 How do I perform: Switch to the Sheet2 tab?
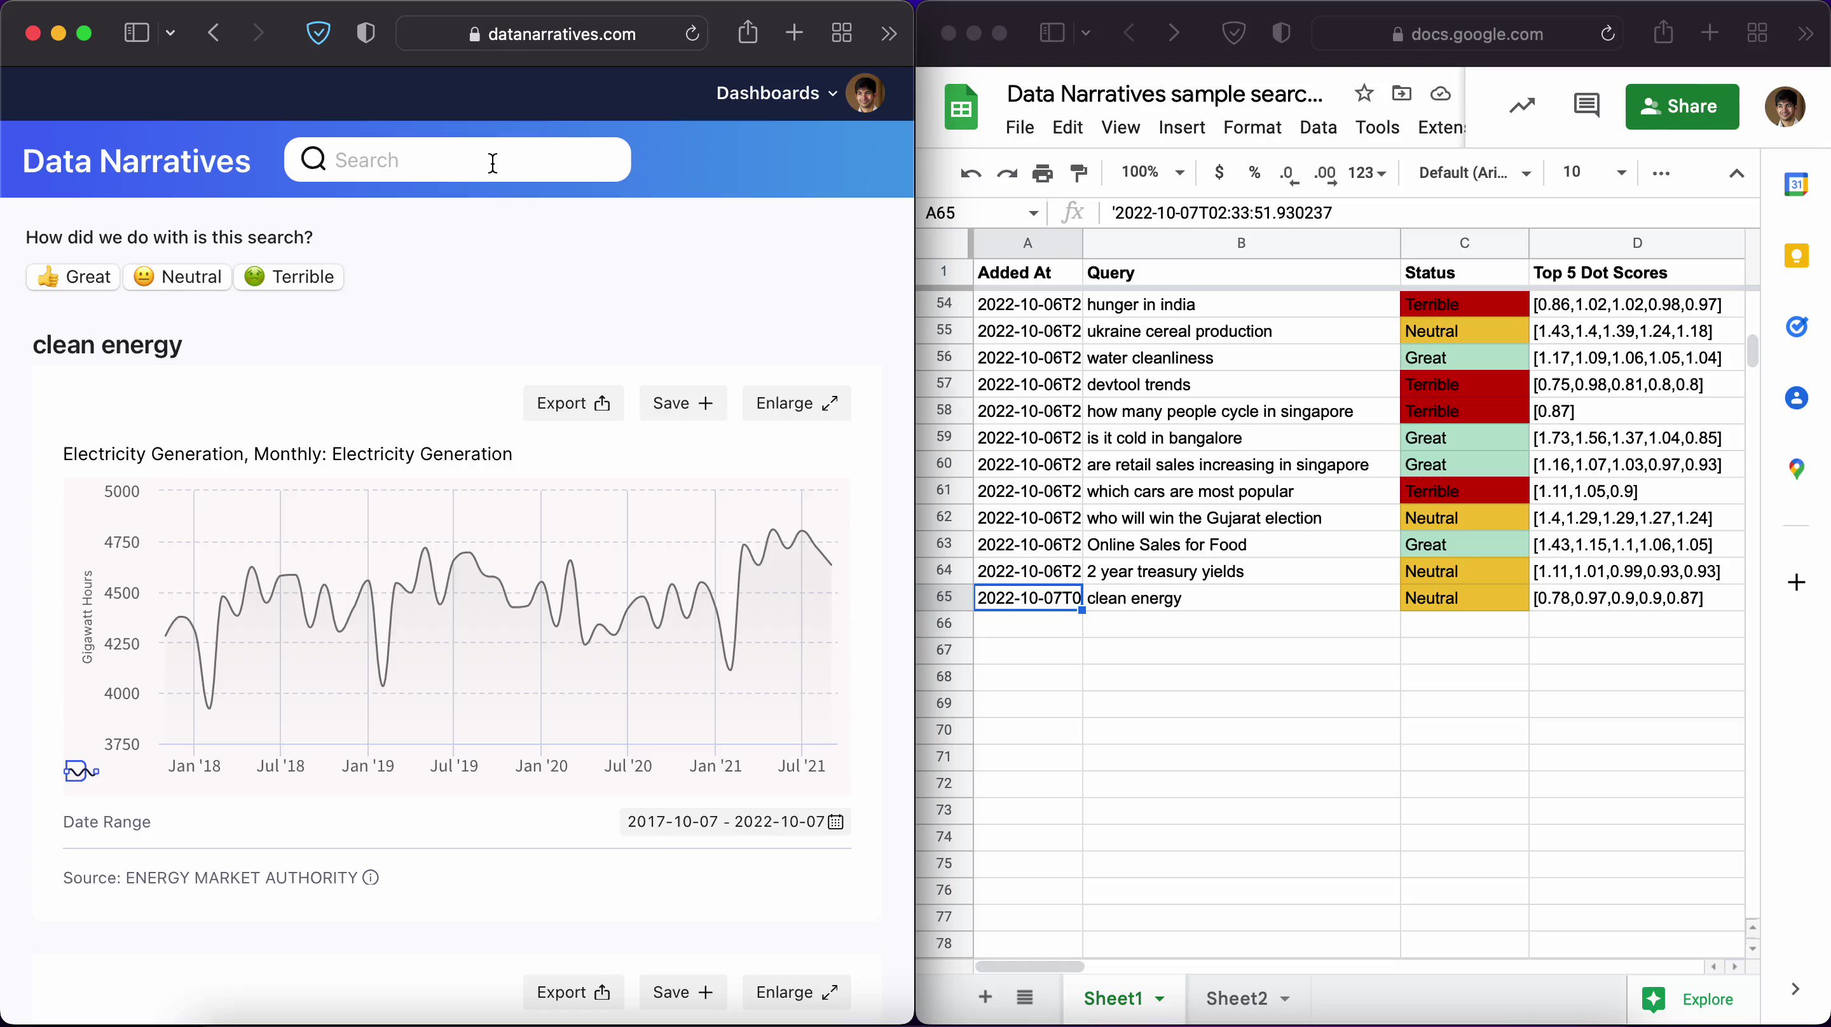[x=1237, y=998]
